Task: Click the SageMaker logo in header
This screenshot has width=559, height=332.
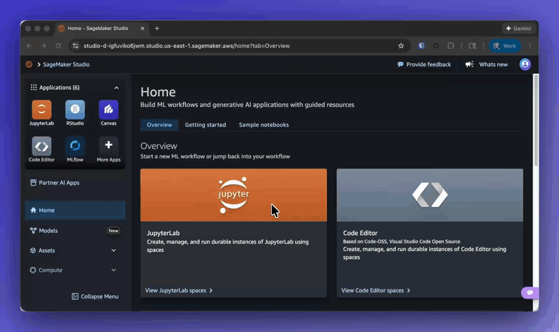Action: 29,64
